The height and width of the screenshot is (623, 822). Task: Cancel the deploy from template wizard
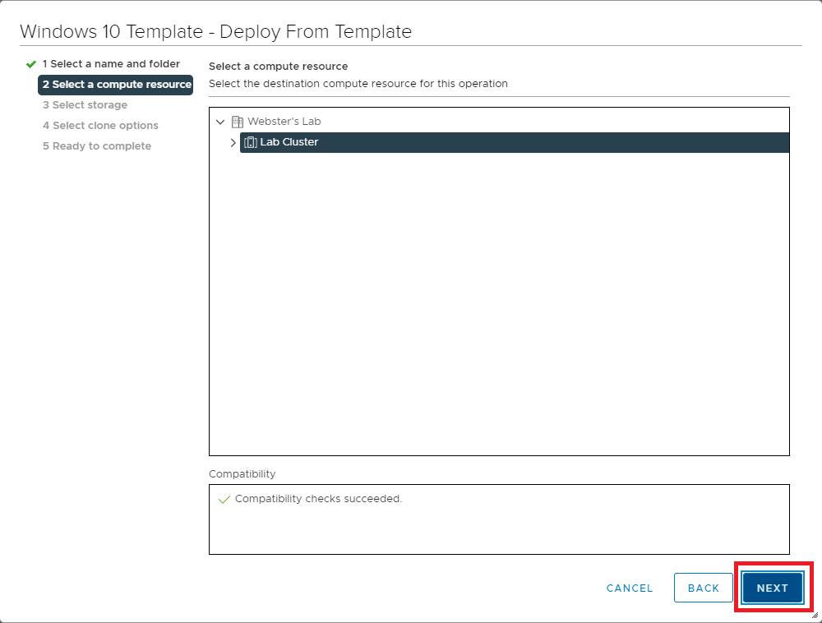coord(629,588)
